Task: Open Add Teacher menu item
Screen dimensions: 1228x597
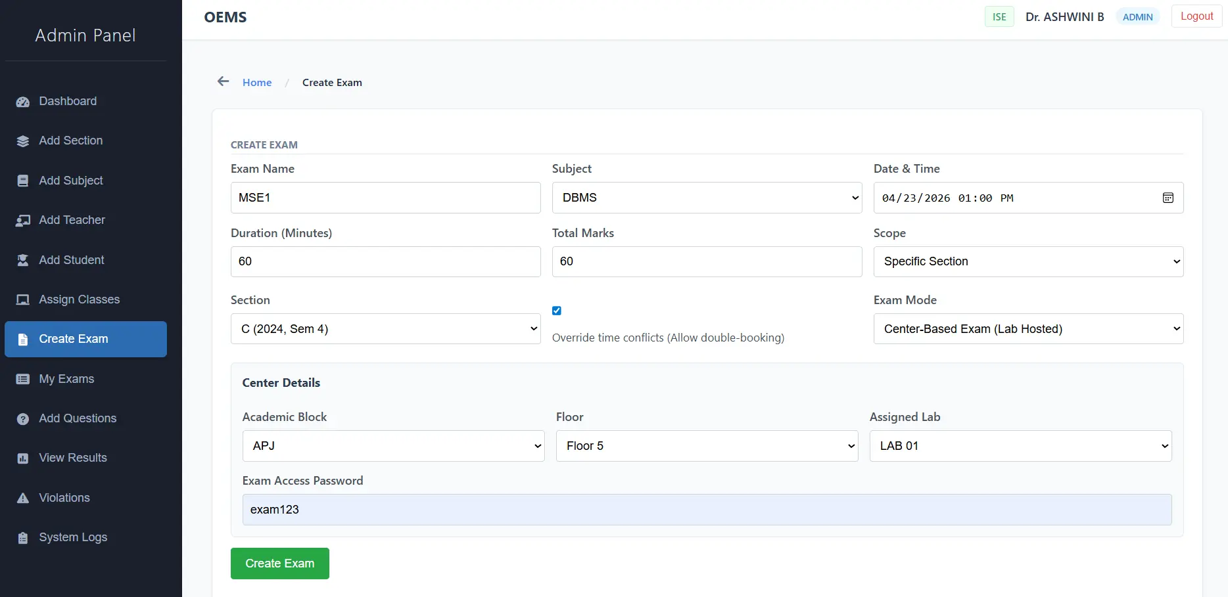Action: point(85,221)
